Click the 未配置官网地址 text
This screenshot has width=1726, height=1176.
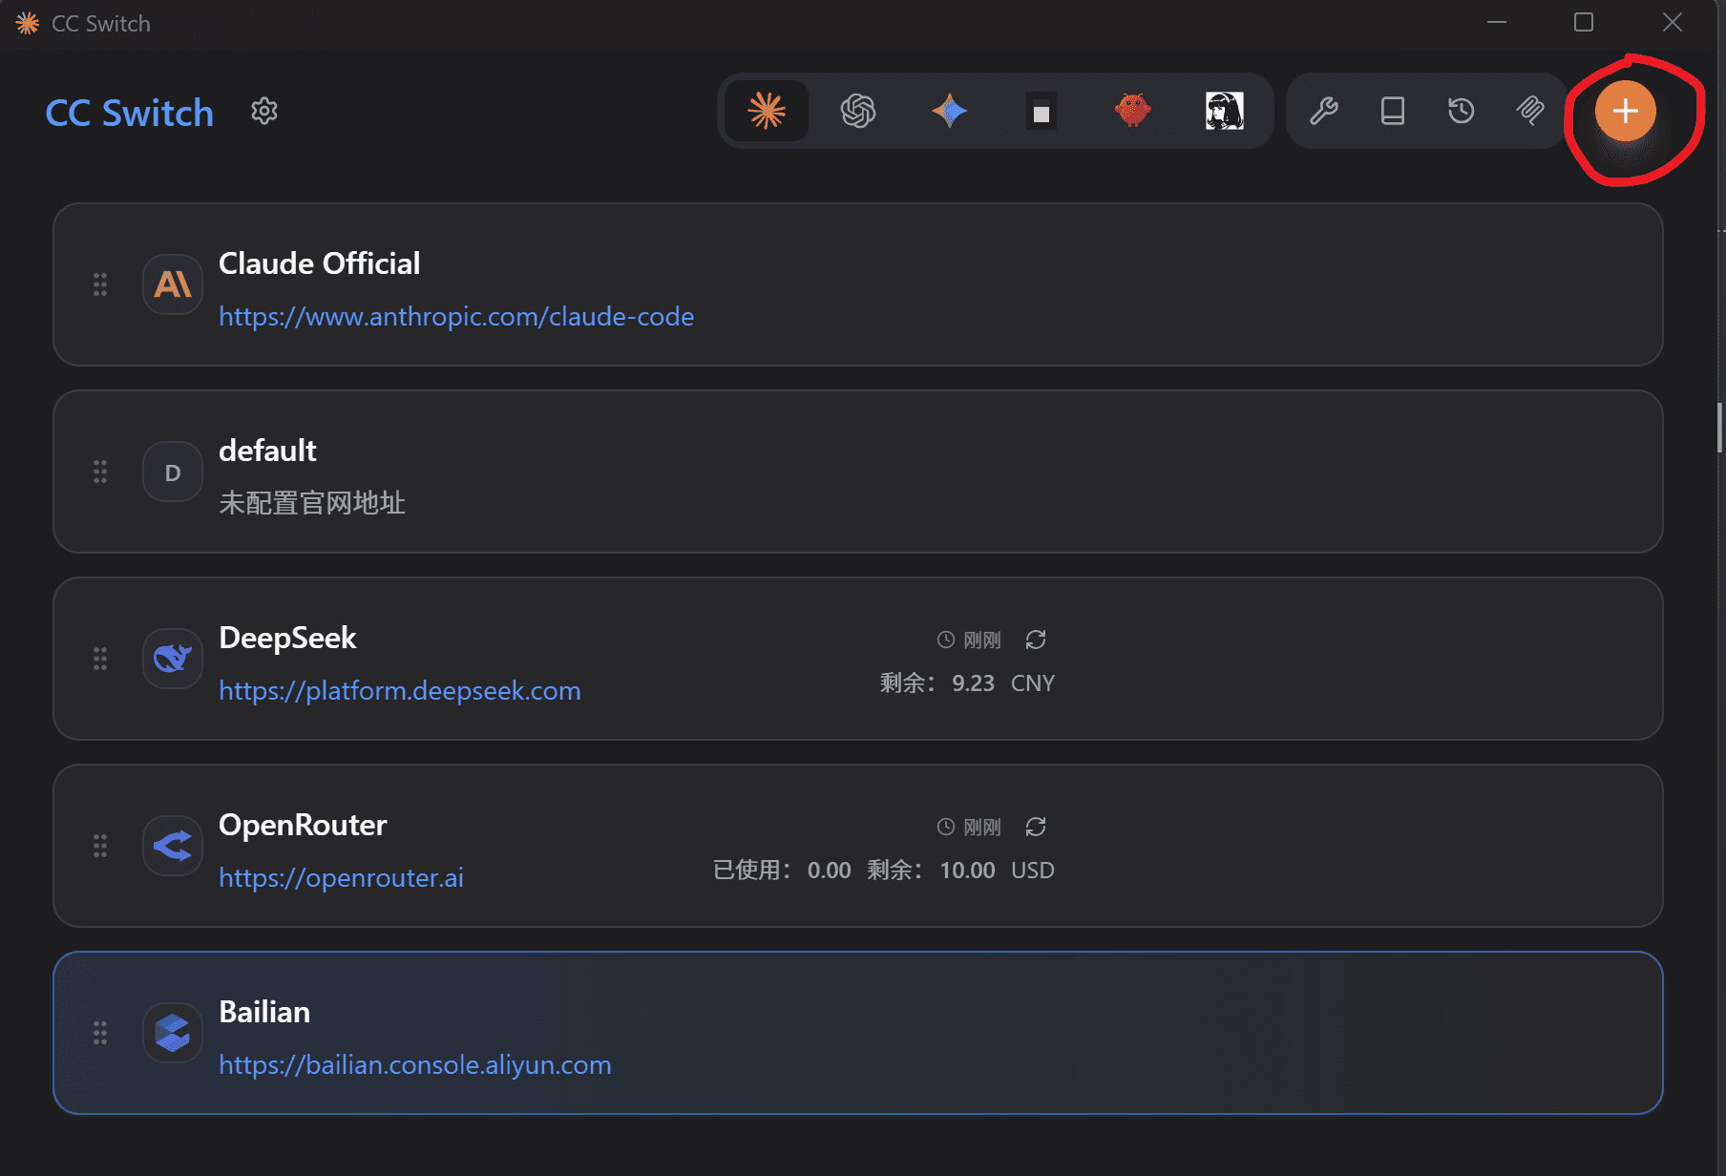coord(312,502)
